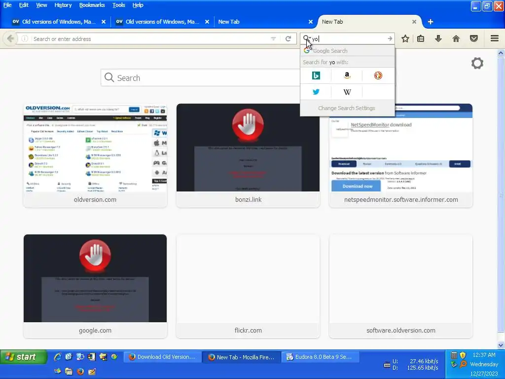Click the search go arrow
This screenshot has height=379, width=505.
point(390,38)
